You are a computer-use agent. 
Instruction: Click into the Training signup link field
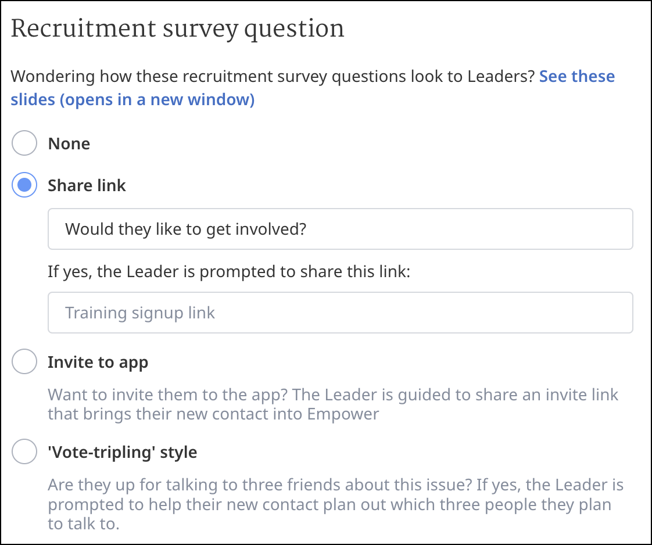tap(340, 313)
